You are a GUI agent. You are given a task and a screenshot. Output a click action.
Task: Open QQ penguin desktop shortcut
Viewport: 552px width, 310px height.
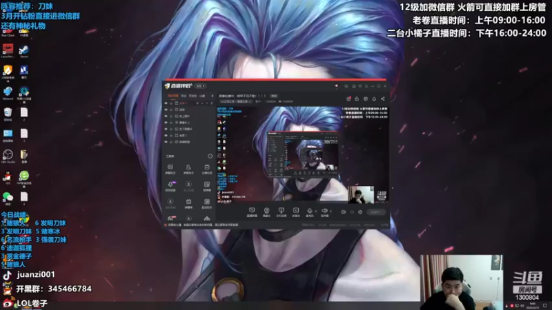pyautogui.click(x=8, y=178)
